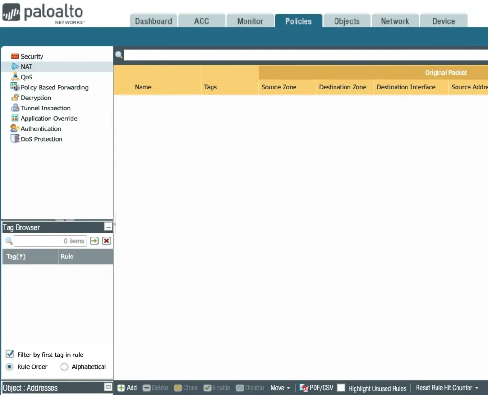This screenshot has height=395, width=488.
Task: Select the Alphabetical radio button
Action: point(64,367)
